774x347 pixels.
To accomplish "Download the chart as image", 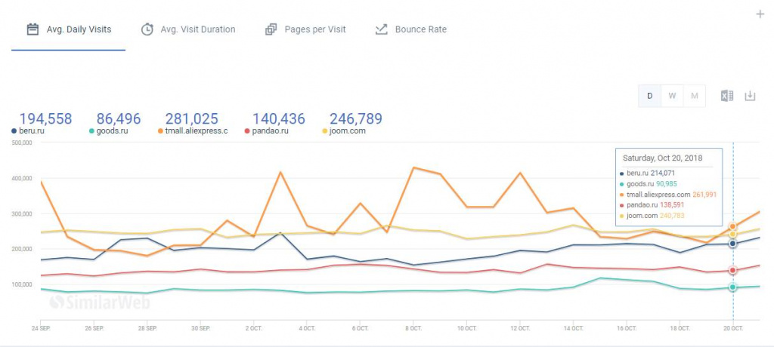I will pos(750,96).
